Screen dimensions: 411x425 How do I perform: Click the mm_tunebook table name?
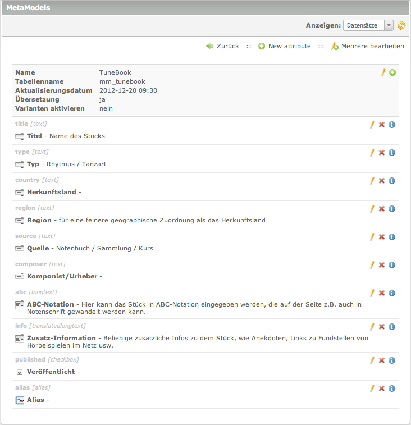[122, 81]
